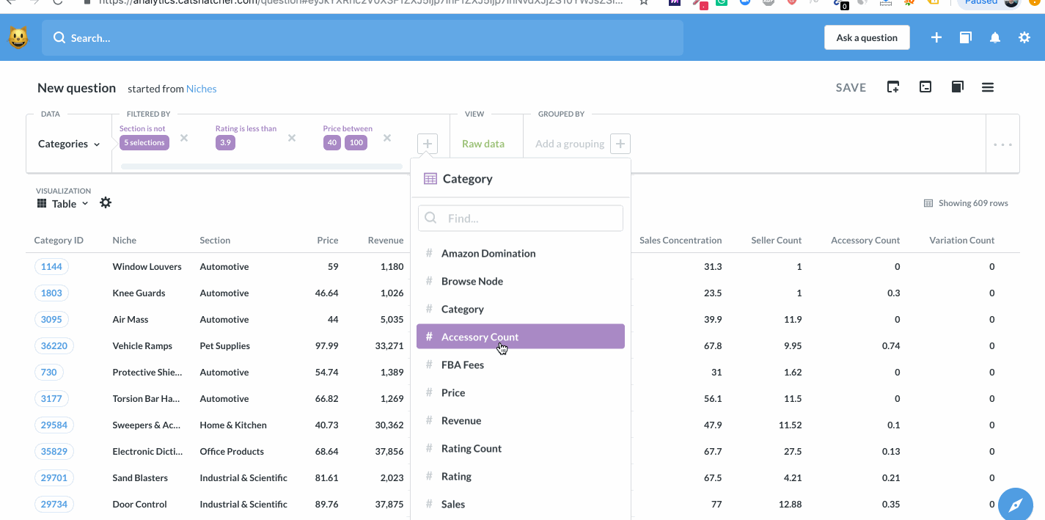Screen dimensions: 1045x520
Task: Open the notifications bell icon
Action: click(x=995, y=37)
